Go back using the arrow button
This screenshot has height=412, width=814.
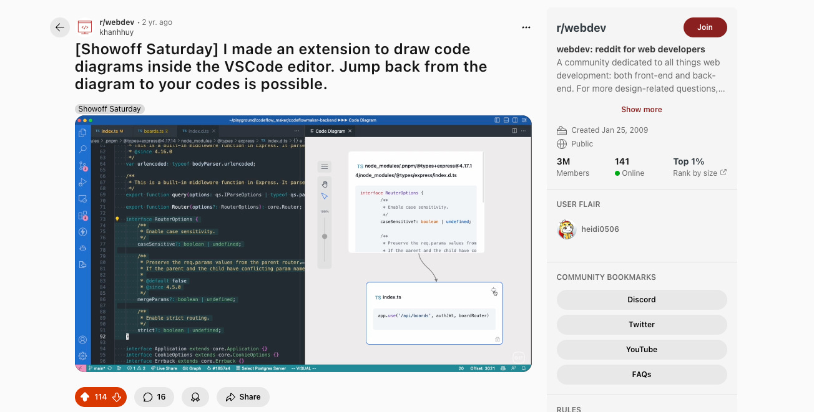coord(60,27)
